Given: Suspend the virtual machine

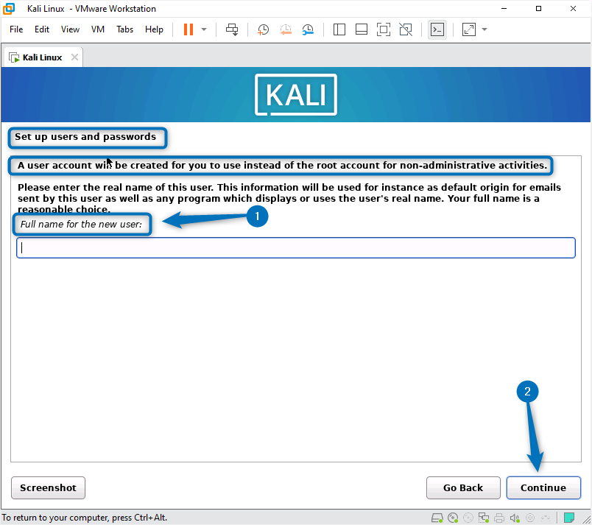Looking at the screenshot, I should click(x=190, y=29).
